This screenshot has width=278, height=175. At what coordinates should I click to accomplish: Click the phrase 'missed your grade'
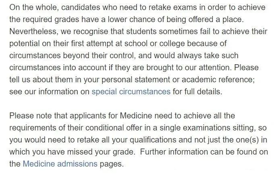tap(101, 152)
